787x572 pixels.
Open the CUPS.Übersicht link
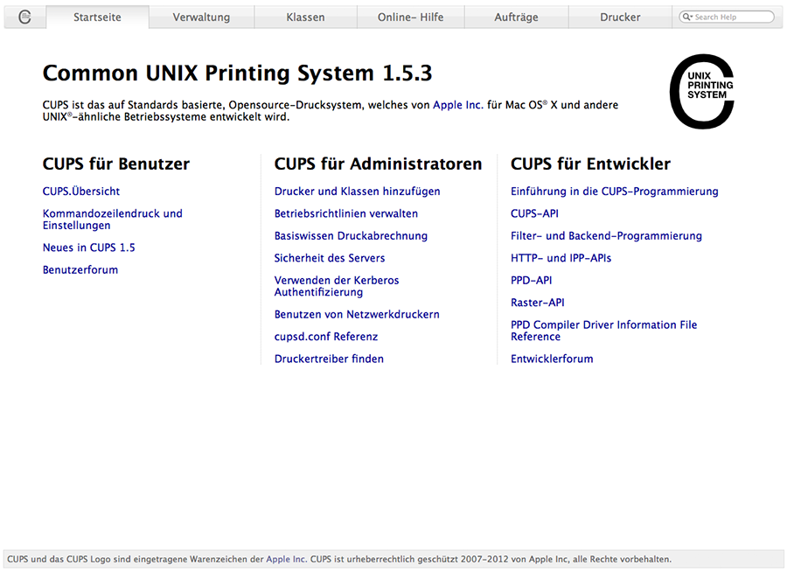coord(81,192)
